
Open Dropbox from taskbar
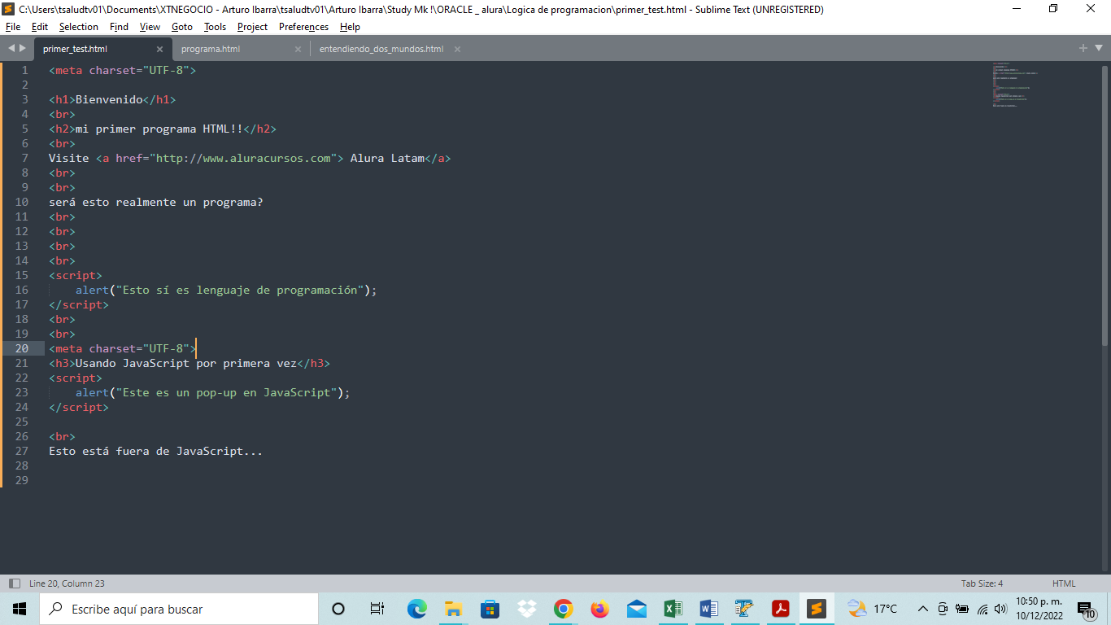pyautogui.click(x=527, y=609)
